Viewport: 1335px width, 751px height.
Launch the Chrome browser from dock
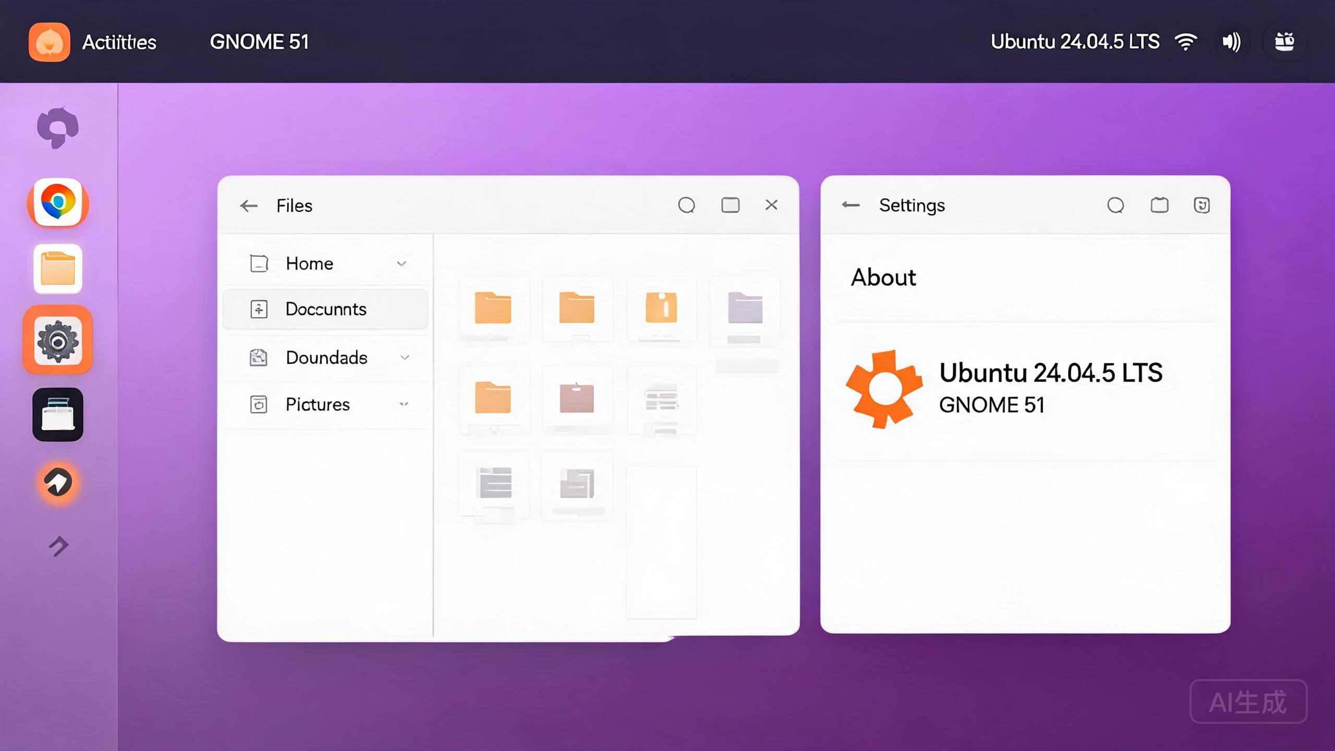pos(58,202)
